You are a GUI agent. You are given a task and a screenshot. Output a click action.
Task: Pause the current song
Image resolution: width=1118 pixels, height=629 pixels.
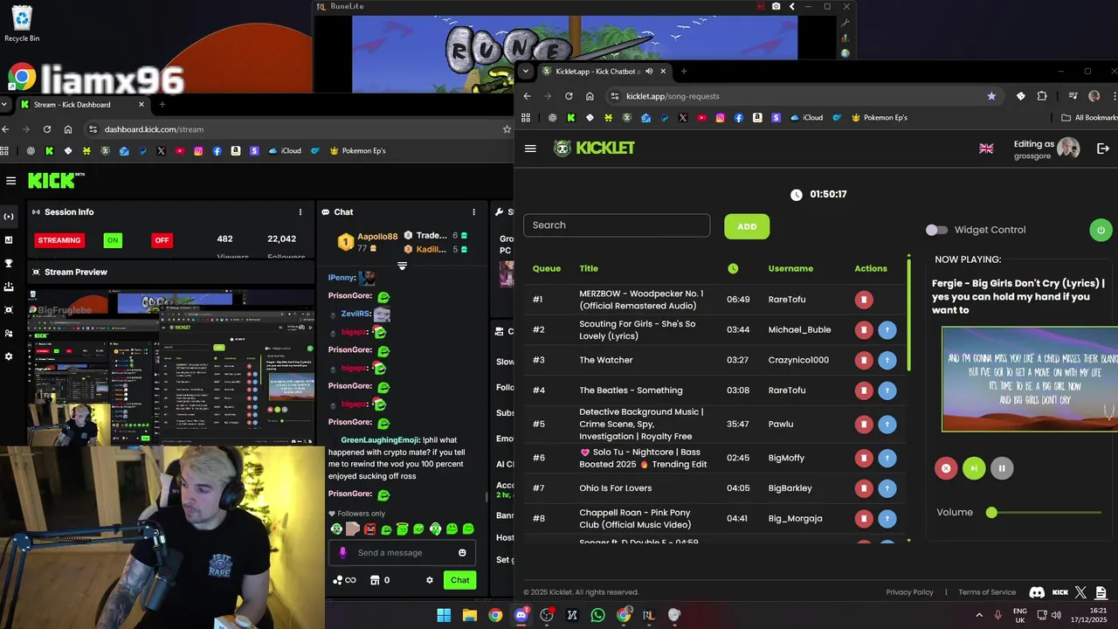tap(1002, 468)
